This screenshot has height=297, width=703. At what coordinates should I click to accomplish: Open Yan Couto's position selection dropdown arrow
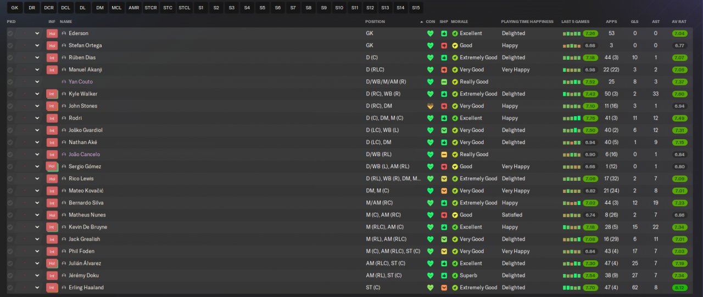point(37,82)
